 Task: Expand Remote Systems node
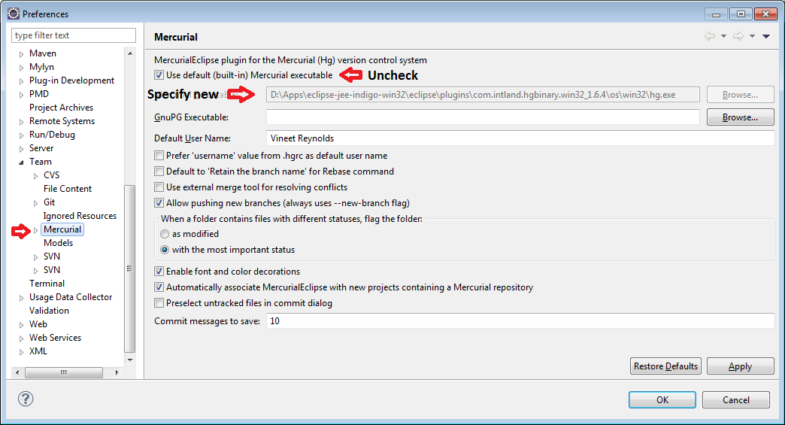[21, 121]
